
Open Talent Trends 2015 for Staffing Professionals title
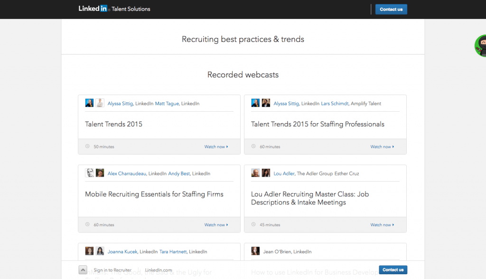click(x=318, y=124)
